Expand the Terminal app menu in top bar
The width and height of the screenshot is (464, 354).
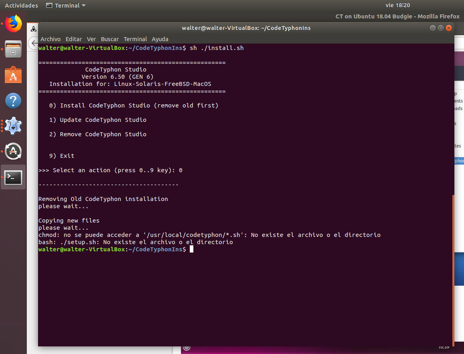click(66, 5)
